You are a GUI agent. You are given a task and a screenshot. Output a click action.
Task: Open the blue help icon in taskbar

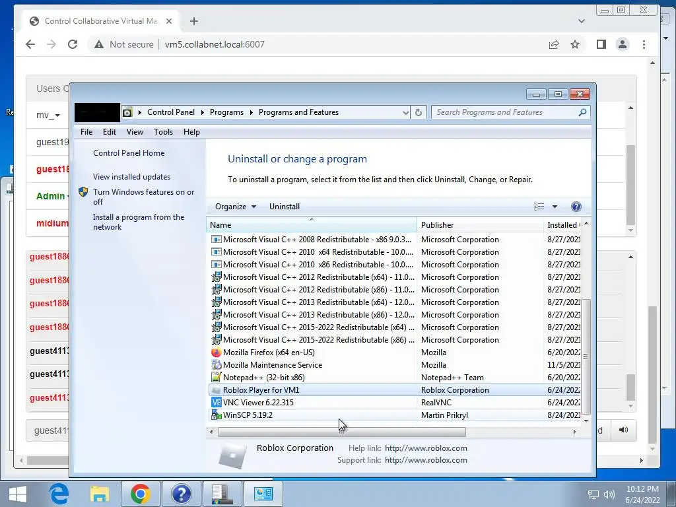[181, 494]
